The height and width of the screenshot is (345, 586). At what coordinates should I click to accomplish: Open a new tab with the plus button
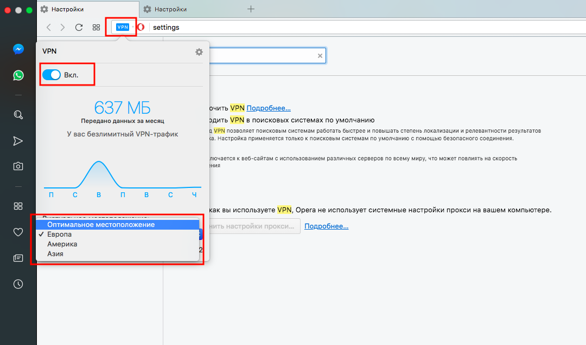251,9
